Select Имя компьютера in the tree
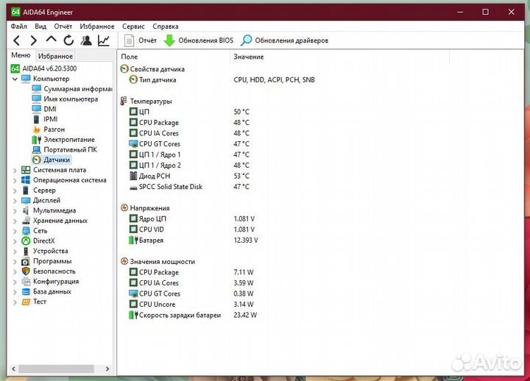Viewport: 530px width, 381px height. [71, 99]
